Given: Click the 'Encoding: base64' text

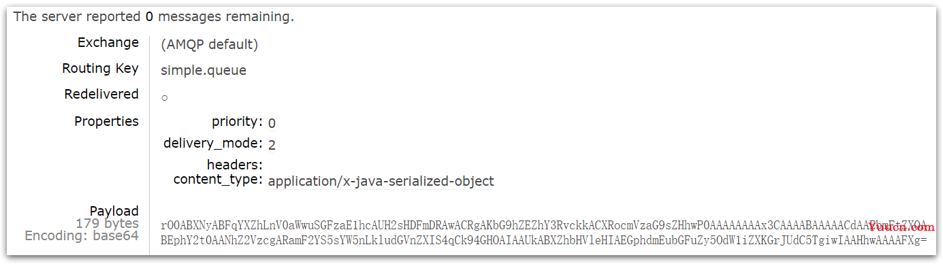Looking at the screenshot, I should pos(82,236).
